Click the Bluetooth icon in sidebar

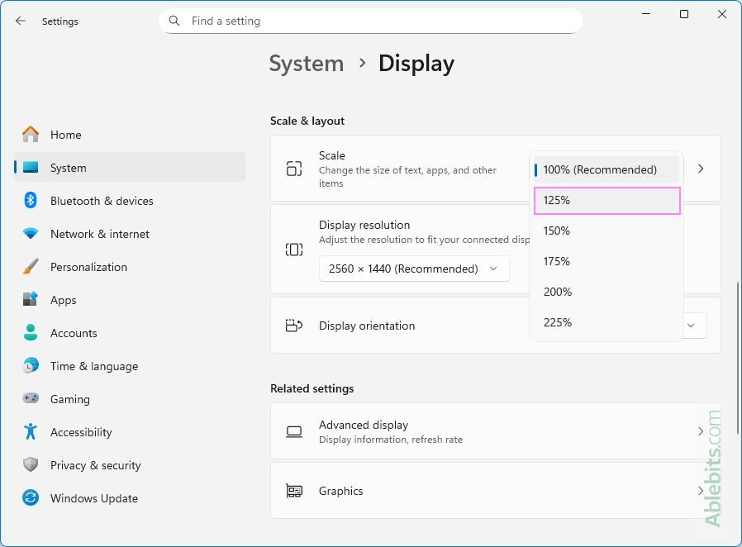[31, 201]
